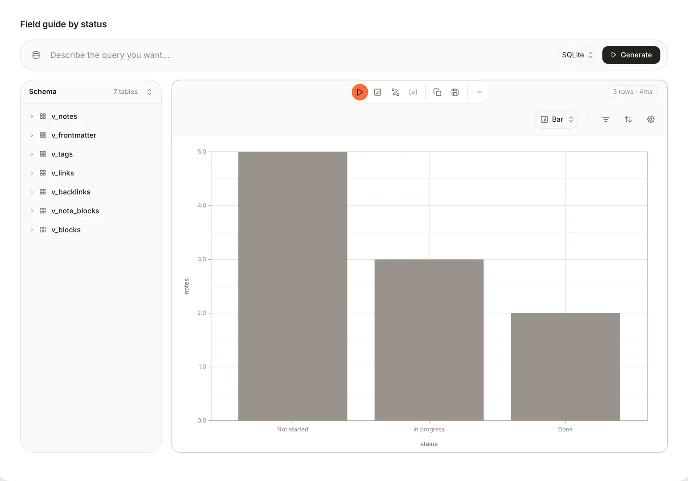Expand the v_links table chevron
Screen dimensions: 688x481
pyautogui.click(x=32, y=173)
